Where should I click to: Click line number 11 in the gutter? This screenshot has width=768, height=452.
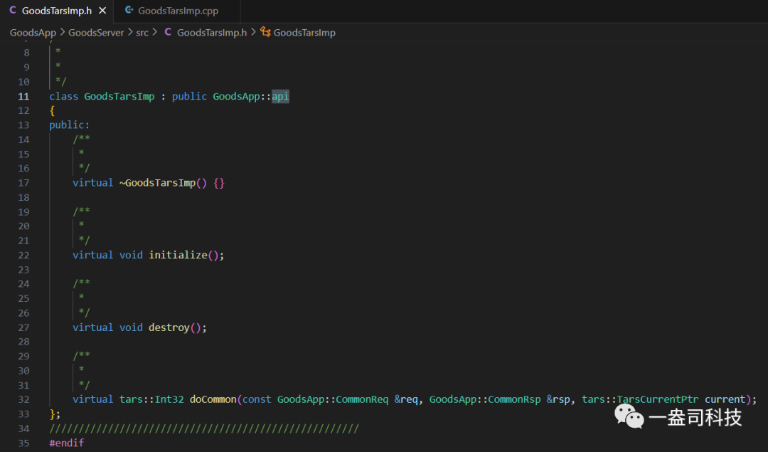click(x=23, y=96)
